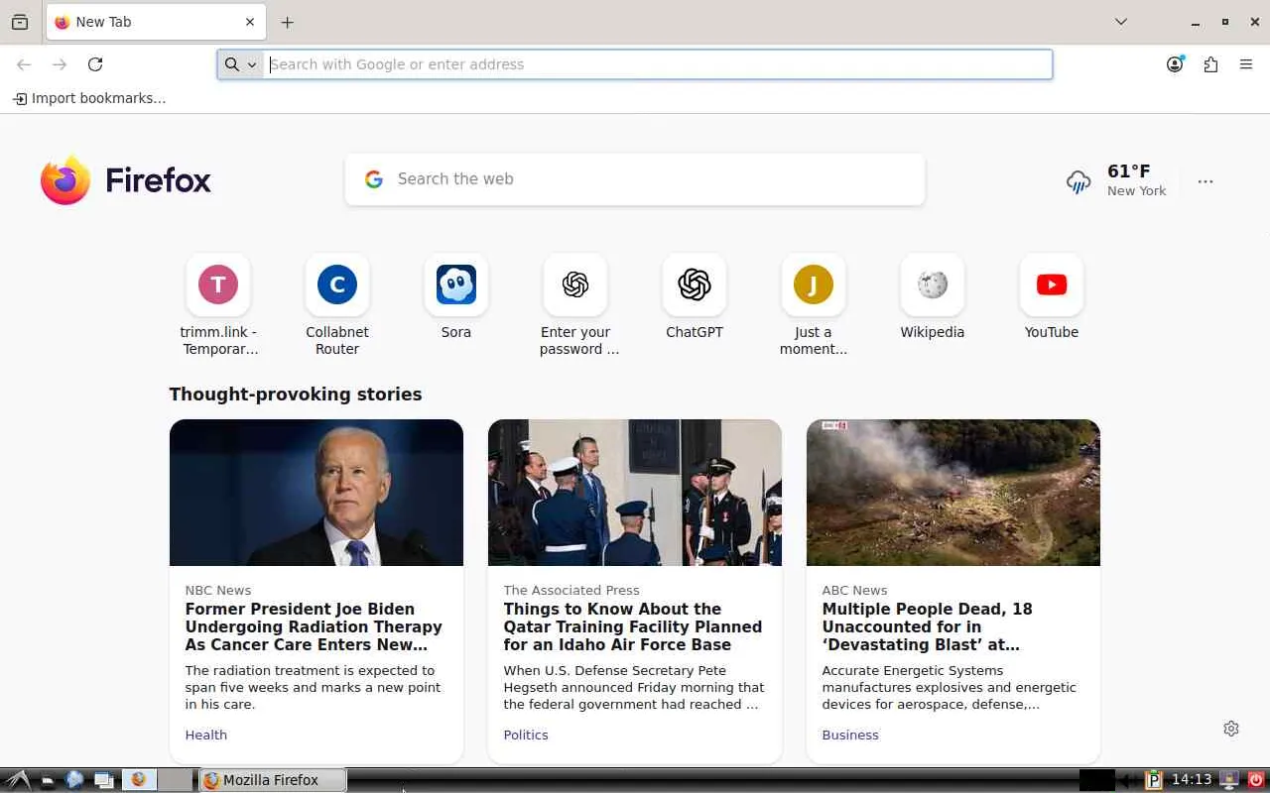
Task: Click the Firefox logo on the page
Action: pyautogui.click(x=126, y=180)
